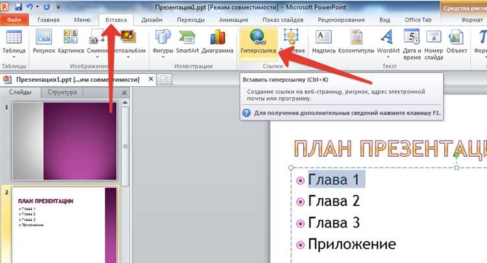Image resolution: width=487 pixels, height=263 pixels.
Task: Open the Customize Quick Access Toolbar dropdown
Action: 58,7
